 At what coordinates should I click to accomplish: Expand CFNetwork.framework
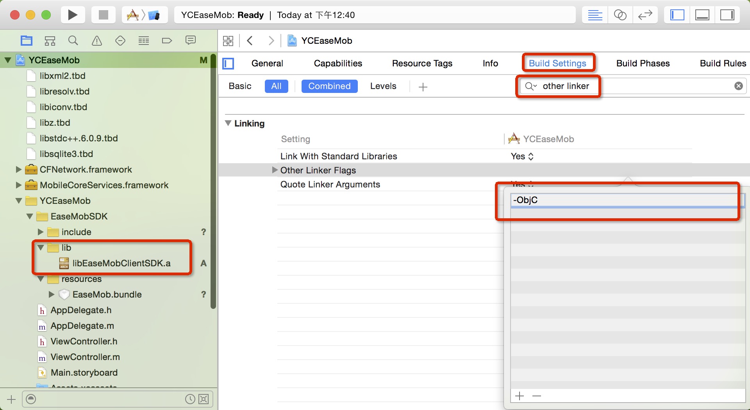pyautogui.click(x=18, y=169)
